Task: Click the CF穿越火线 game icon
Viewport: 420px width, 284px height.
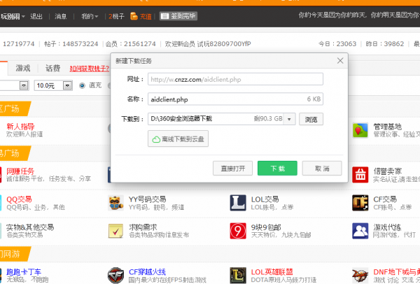Action: 115,275
